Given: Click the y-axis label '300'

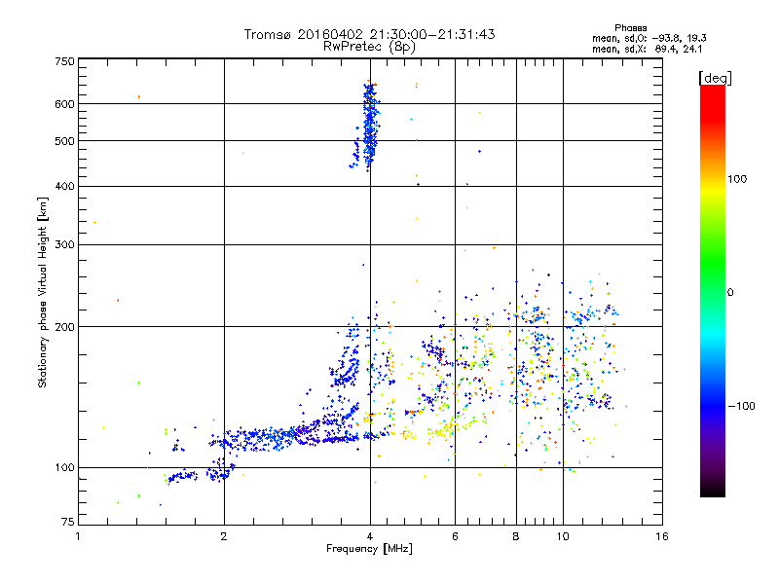Looking at the screenshot, I should [64, 245].
